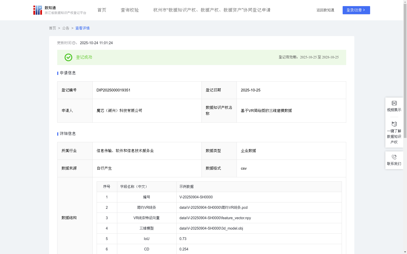Image resolution: width=407 pixels, height=254 pixels.
Task: Open 视频展示 via the video icon
Action: pyautogui.click(x=394, y=103)
